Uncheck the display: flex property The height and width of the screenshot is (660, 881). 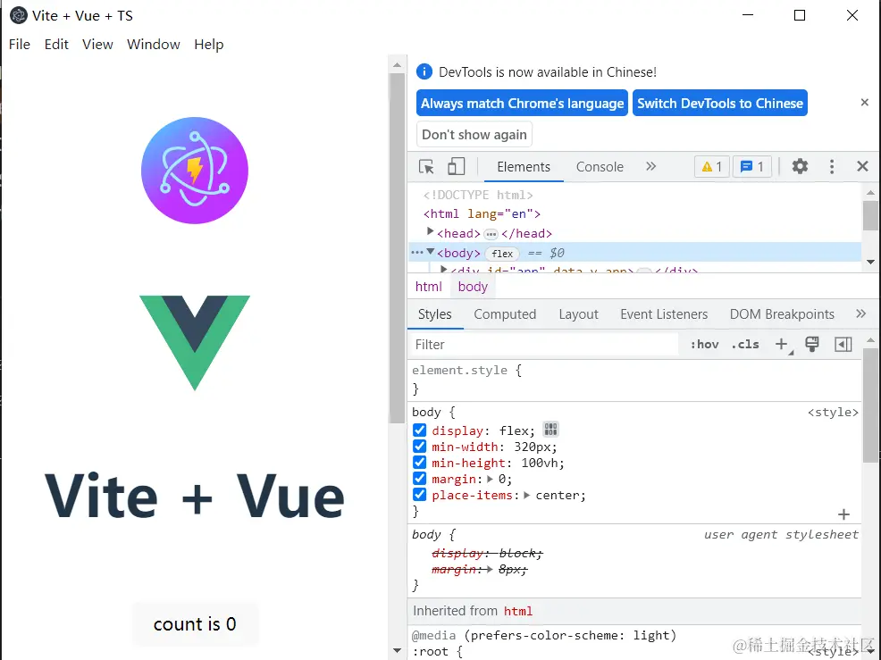419,430
